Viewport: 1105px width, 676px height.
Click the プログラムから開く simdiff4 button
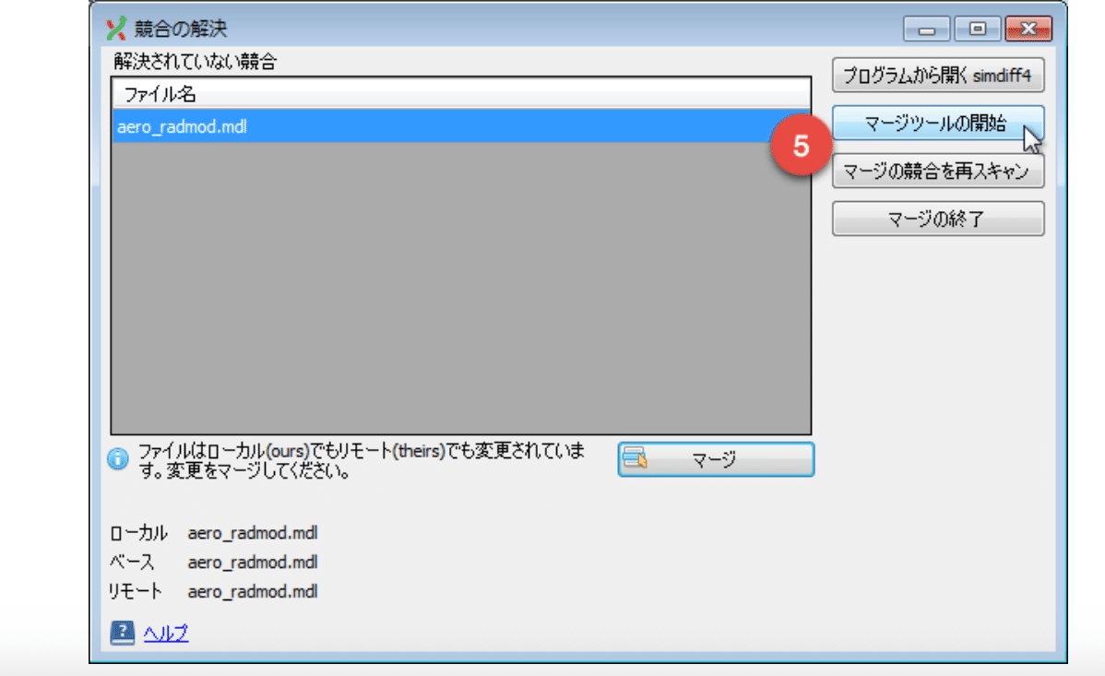click(x=938, y=76)
